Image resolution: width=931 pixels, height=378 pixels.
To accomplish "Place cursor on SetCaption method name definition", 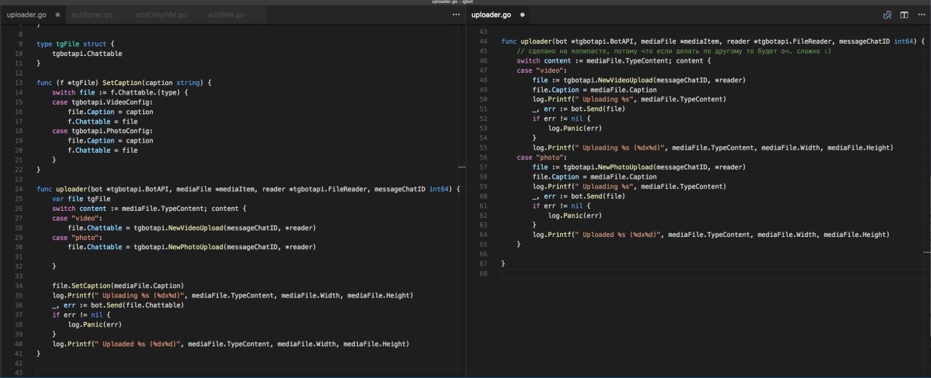I will pyautogui.click(x=120, y=83).
